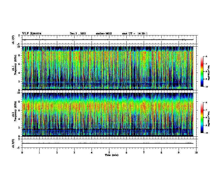Screen dimensions: 221x171
Task: Click the time axis tick label "1"
Action: [40, 153]
